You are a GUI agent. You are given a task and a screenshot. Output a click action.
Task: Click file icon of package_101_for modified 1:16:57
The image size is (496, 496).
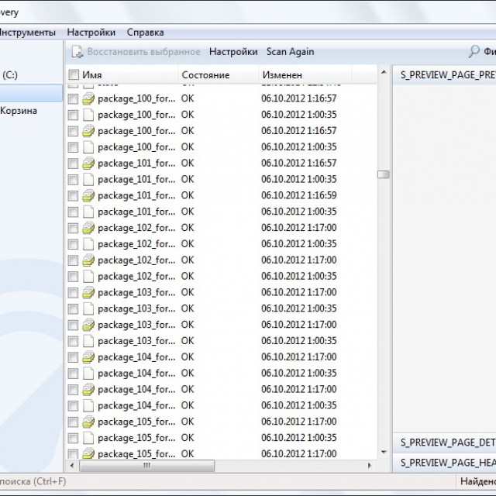pyautogui.click(x=88, y=163)
